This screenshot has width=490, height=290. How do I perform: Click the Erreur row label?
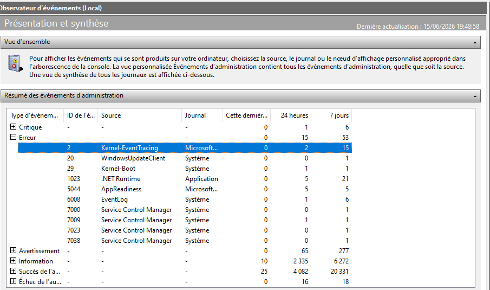coord(28,138)
